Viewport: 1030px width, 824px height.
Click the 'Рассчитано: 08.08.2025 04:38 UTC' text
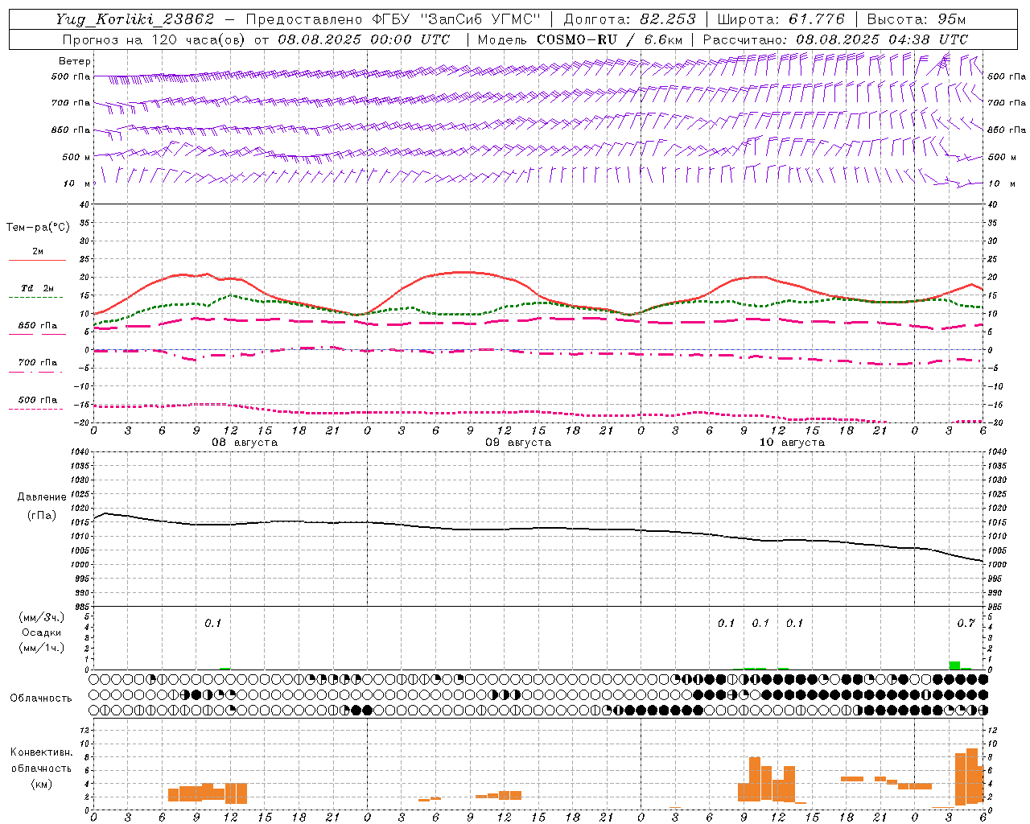tap(835, 39)
